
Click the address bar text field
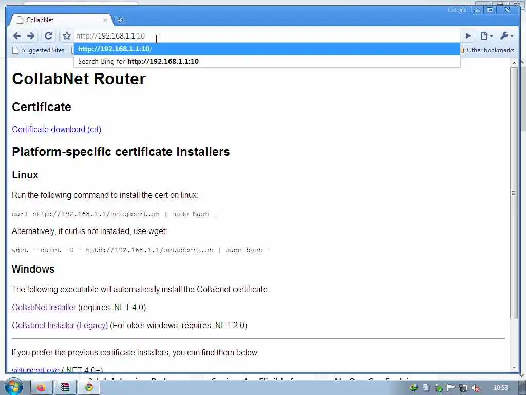click(267, 36)
